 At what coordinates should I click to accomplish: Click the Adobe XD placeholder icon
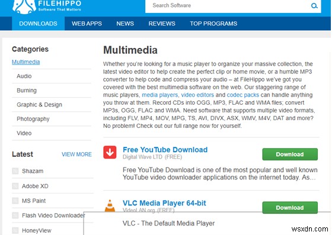15,186
